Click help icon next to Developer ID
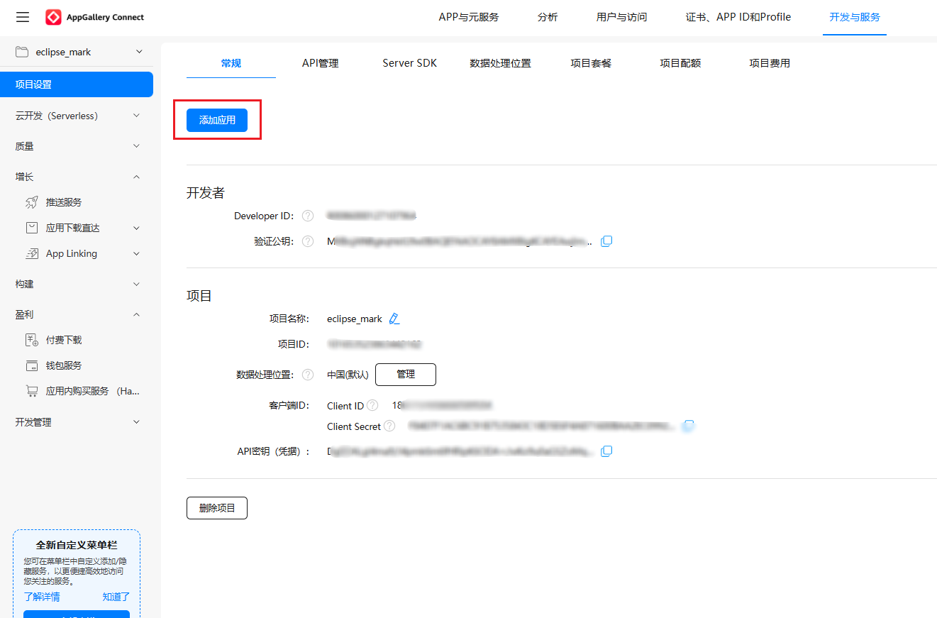 [308, 216]
